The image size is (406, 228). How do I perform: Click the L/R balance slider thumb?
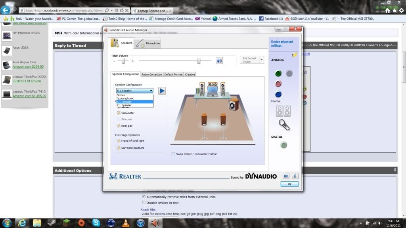pyautogui.click(x=123, y=61)
